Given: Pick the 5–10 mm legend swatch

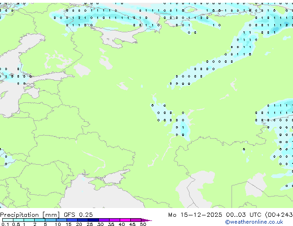Looking at the screenshot, I should 50,220.
